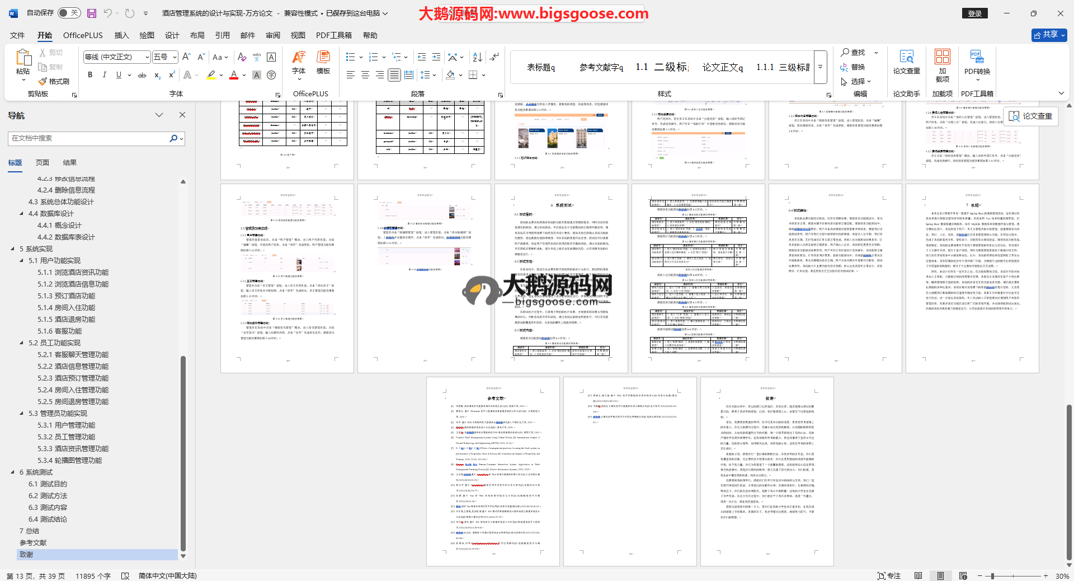
Task: Open the 插入 ribbon tab
Action: [x=121, y=35]
